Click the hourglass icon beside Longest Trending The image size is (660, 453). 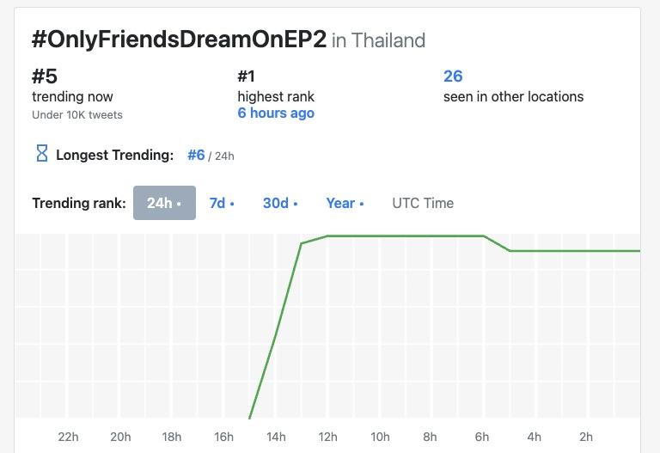click(41, 154)
